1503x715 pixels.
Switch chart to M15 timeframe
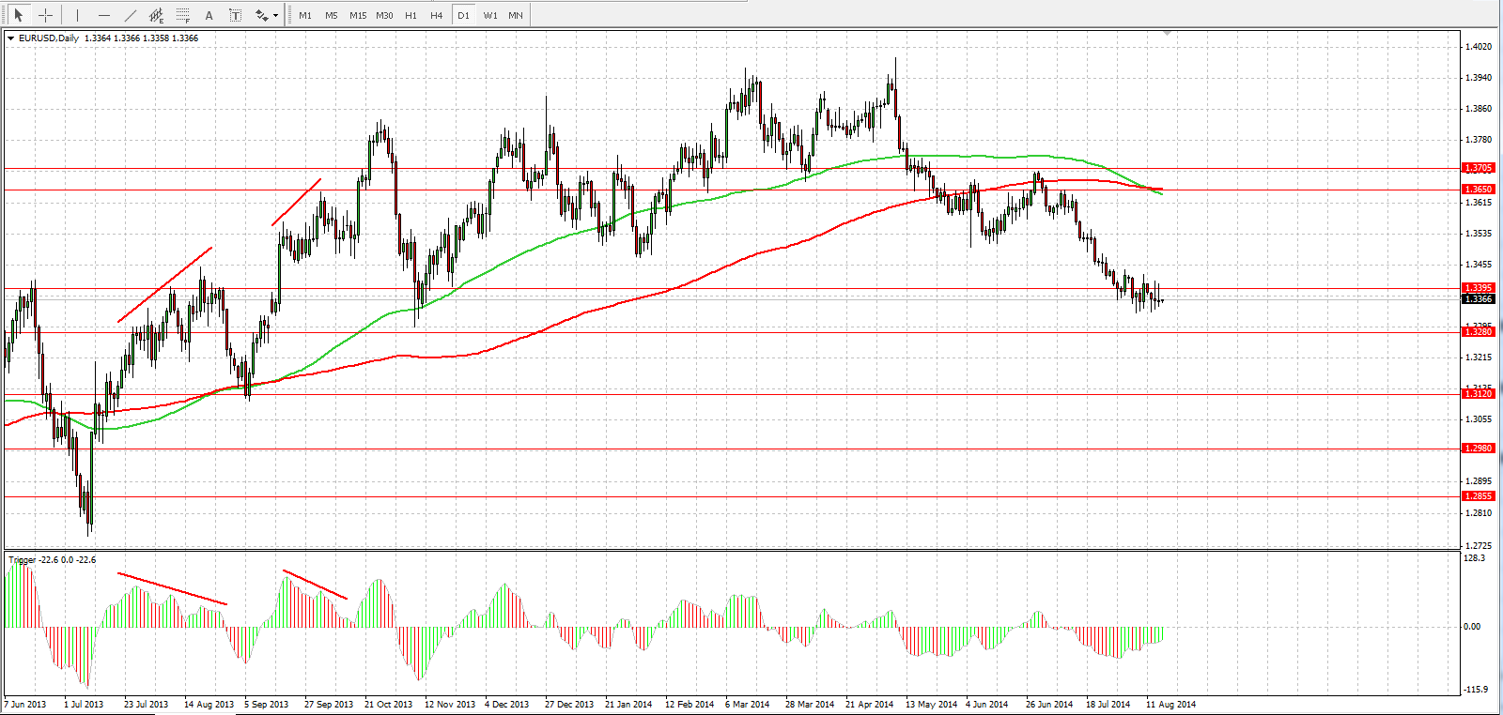click(x=358, y=15)
